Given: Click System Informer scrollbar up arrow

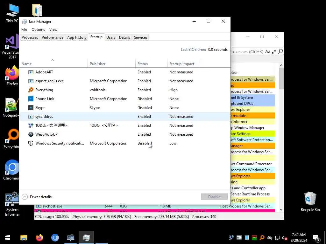Looking at the screenshot, I should (x=281, y=65).
